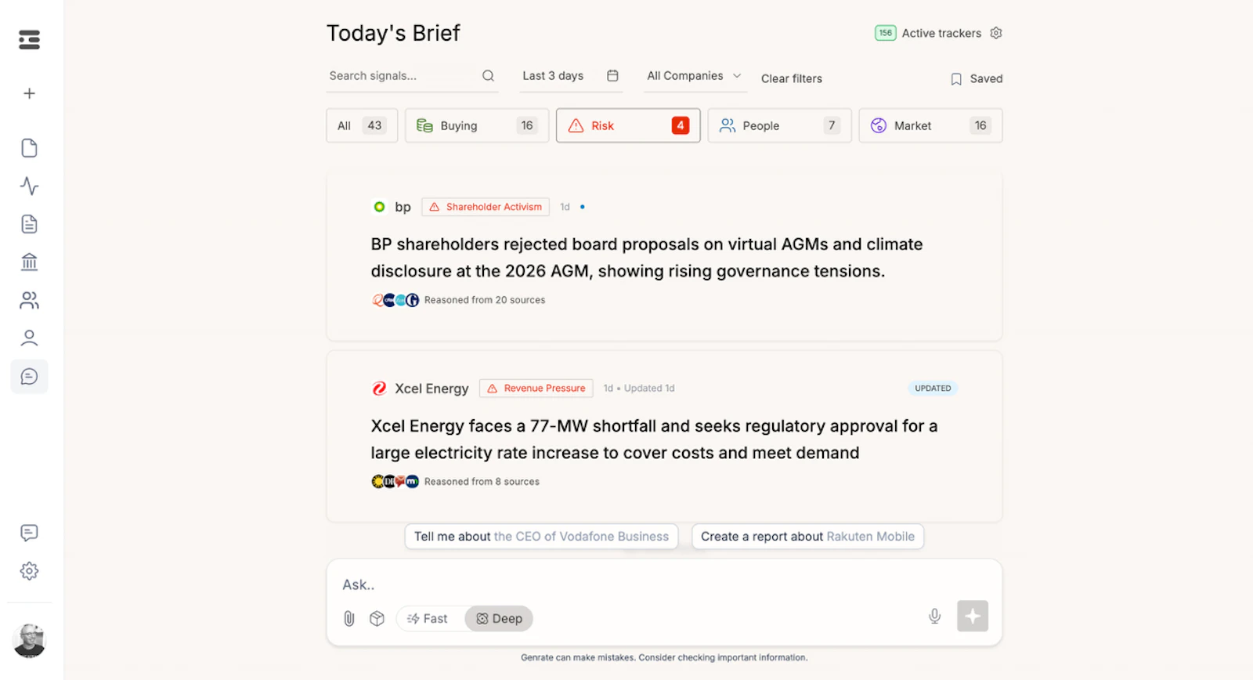Open the single person icon in sidebar
This screenshot has height=680, width=1253.
click(x=29, y=338)
